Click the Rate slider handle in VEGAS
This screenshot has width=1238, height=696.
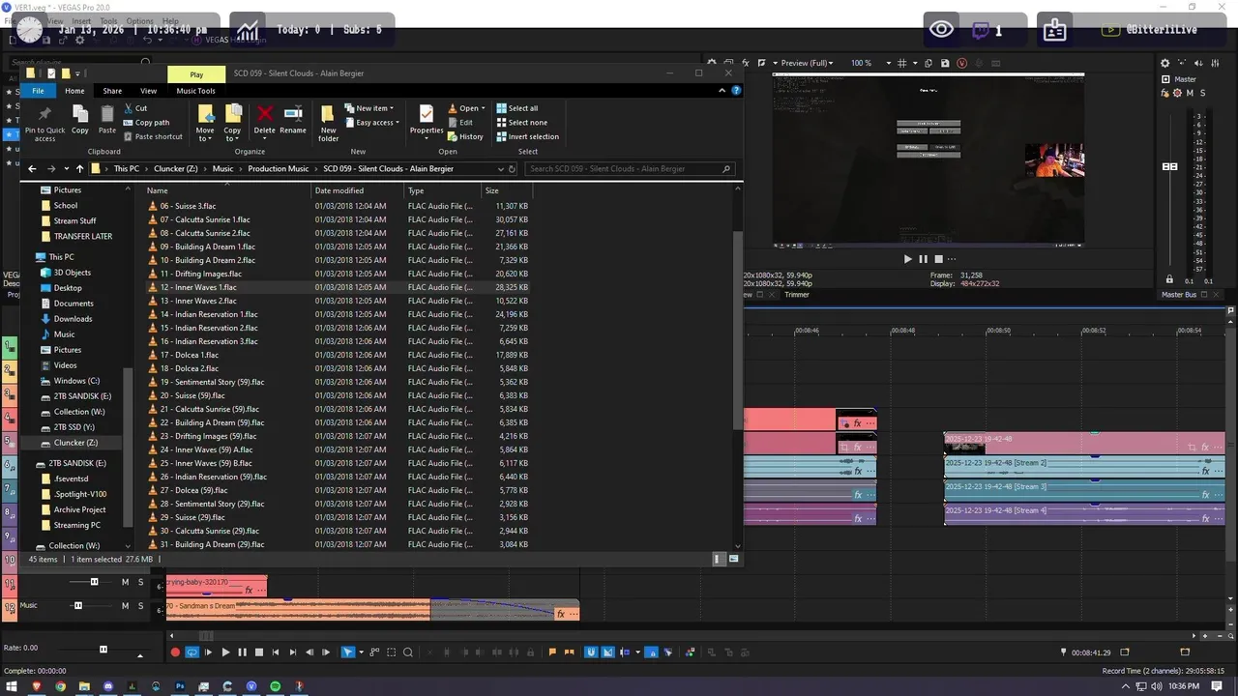(x=103, y=649)
